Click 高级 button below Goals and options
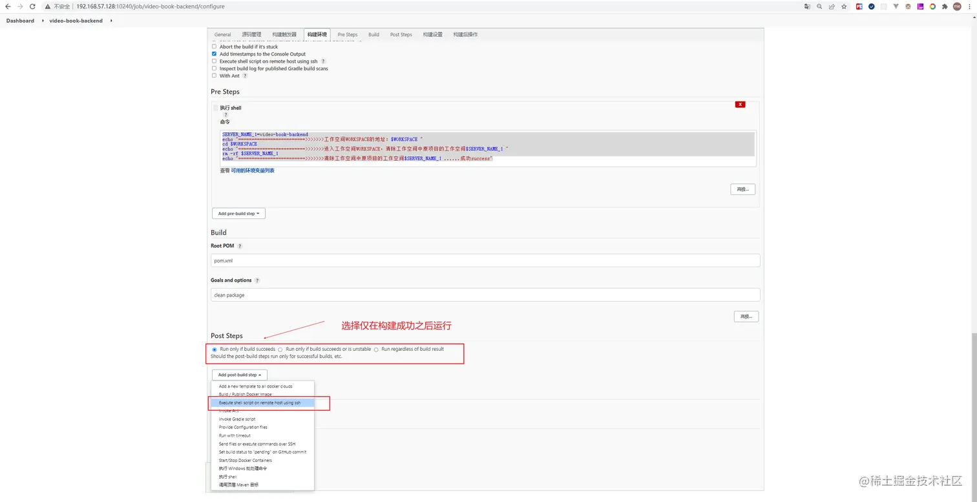977x502 pixels. point(746,317)
